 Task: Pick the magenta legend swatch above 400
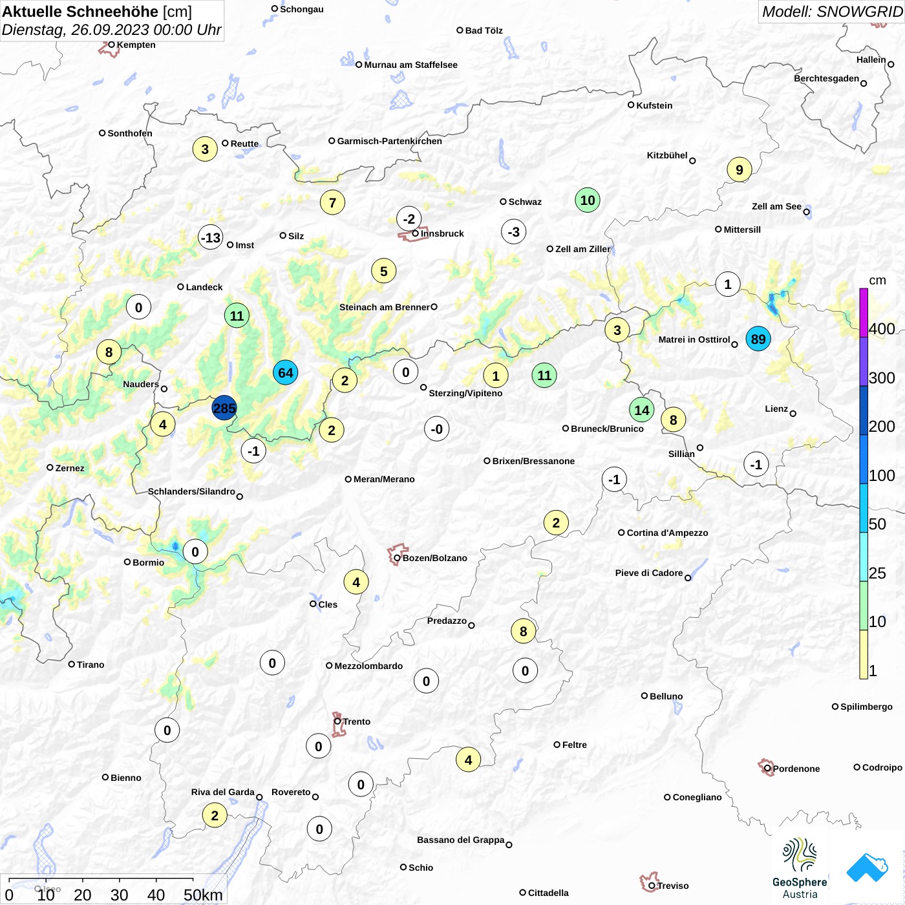tap(864, 313)
